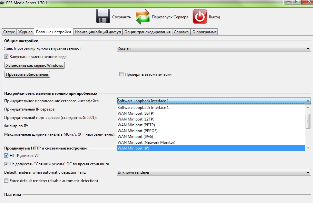
Task: Click Продвинутые HTTP и системные настройки heading
Action: (x=45, y=148)
